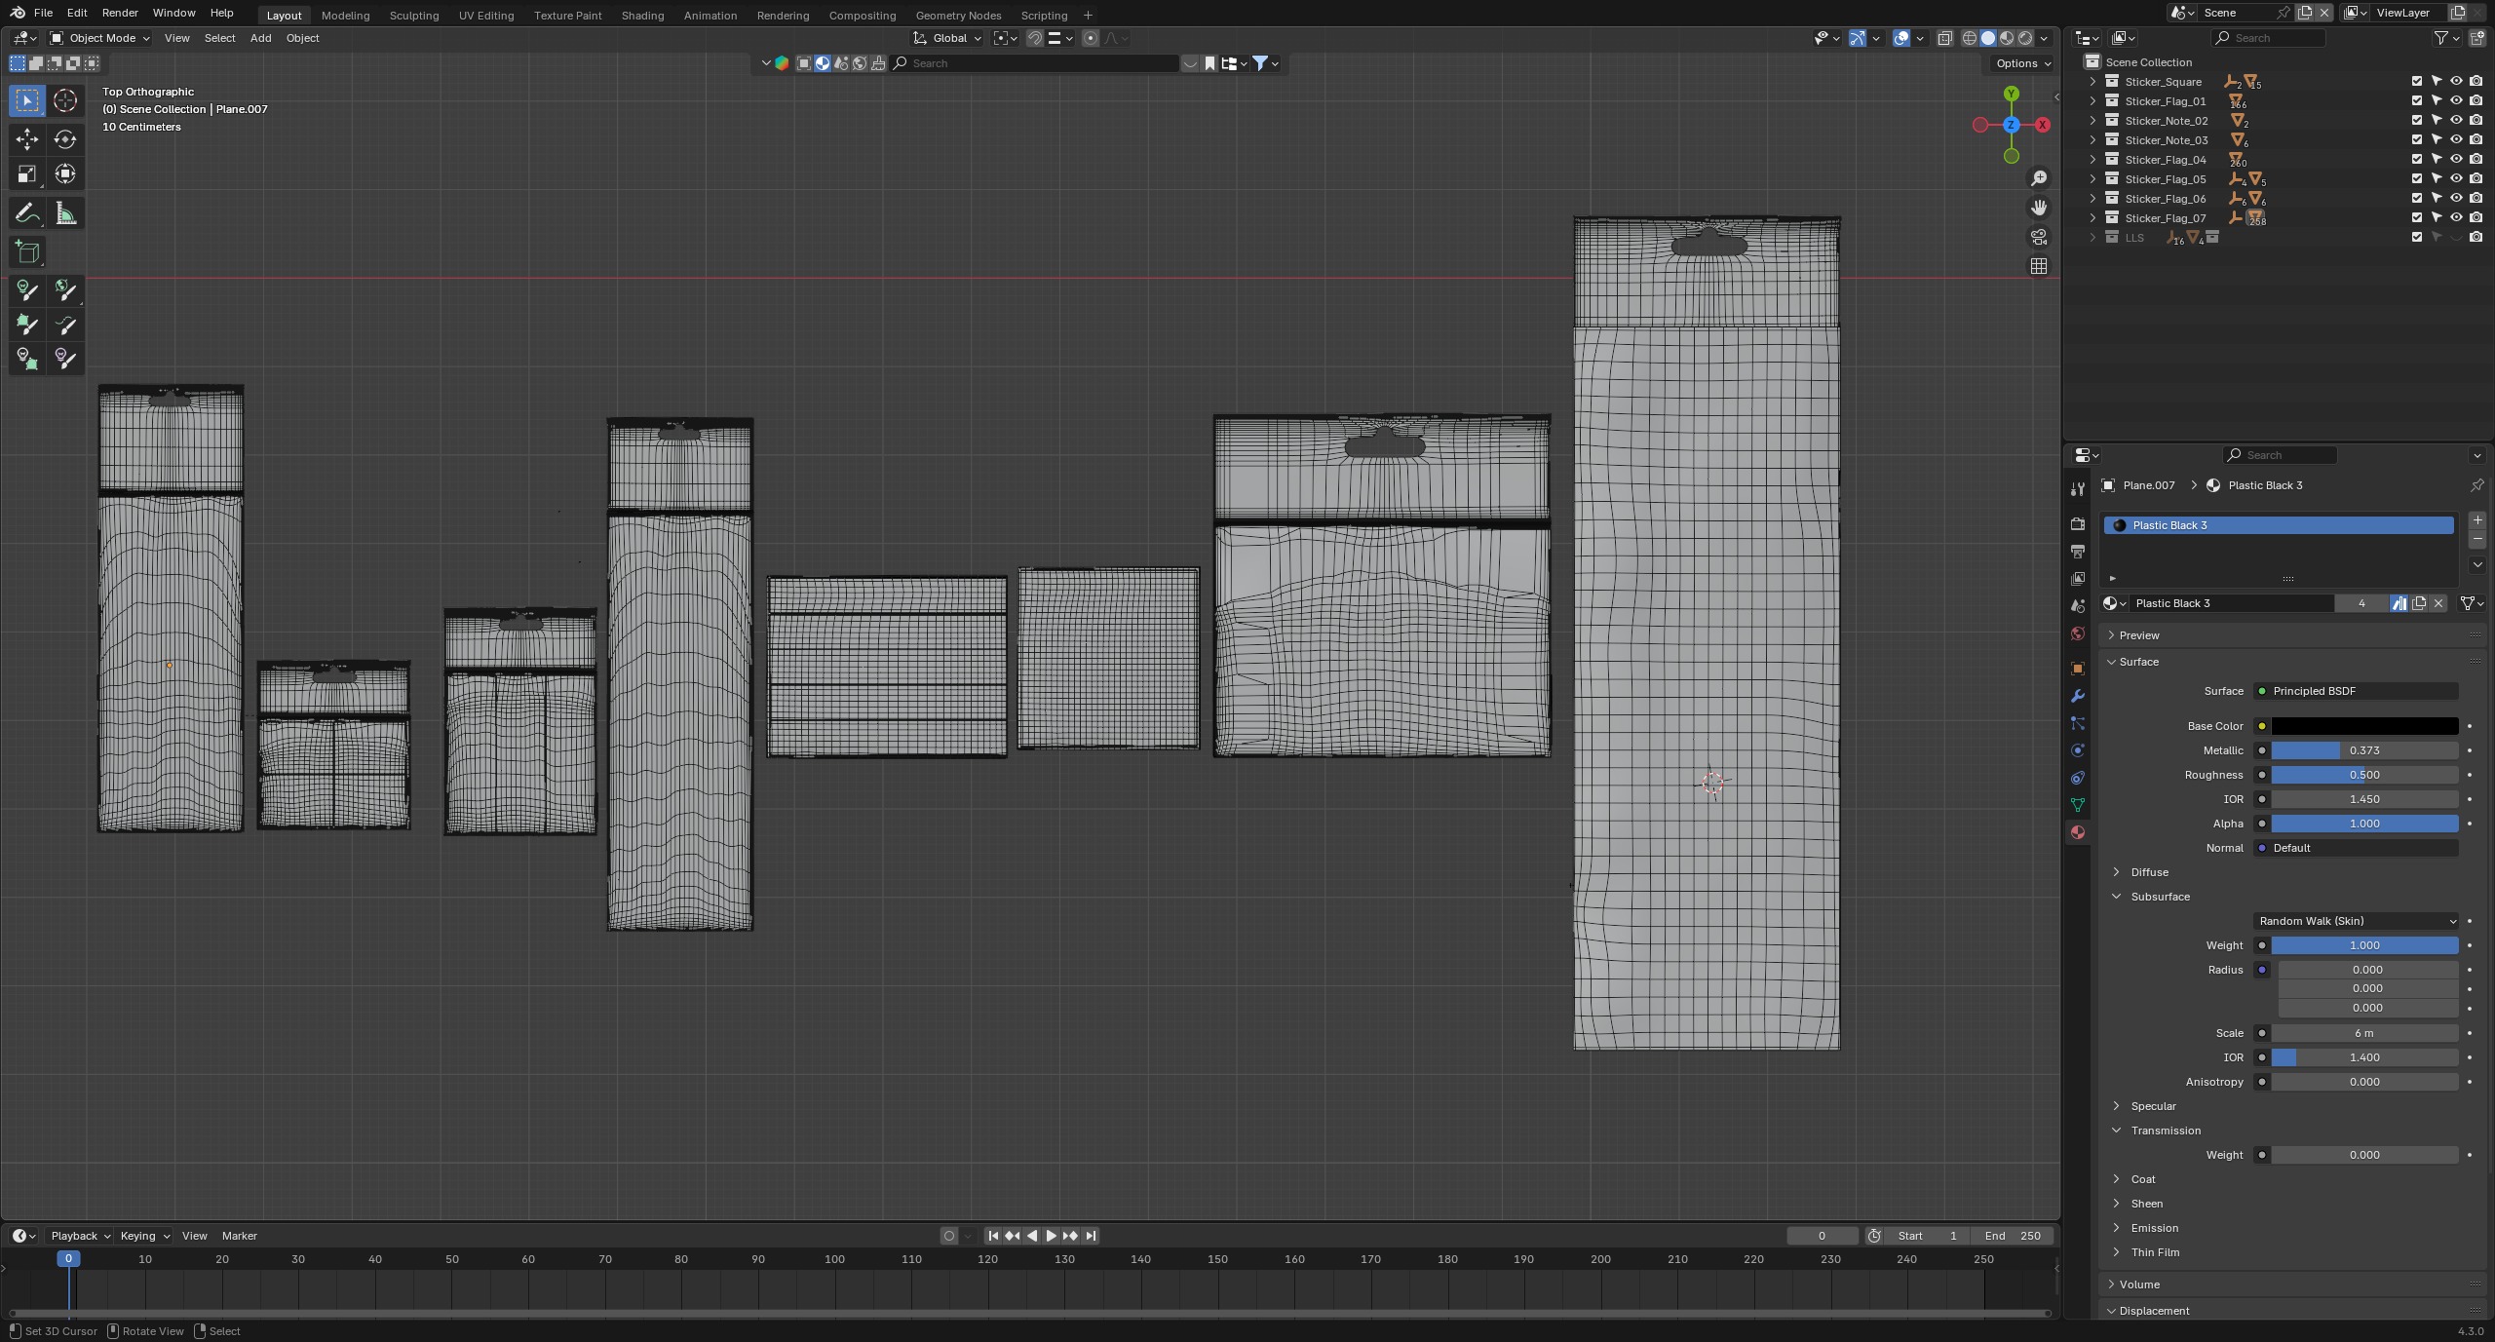
Task: Open the Render menu
Action: coord(120,13)
